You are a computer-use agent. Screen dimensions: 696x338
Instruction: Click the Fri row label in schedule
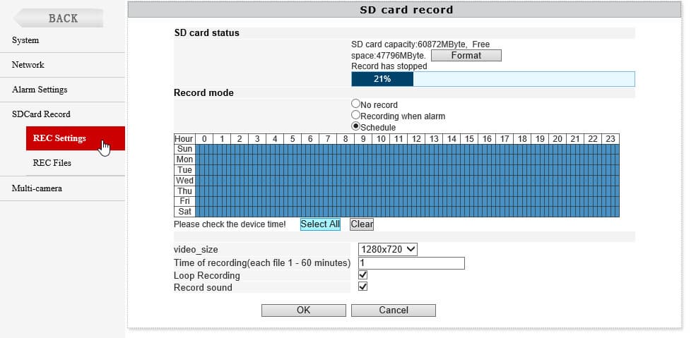coord(184,201)
